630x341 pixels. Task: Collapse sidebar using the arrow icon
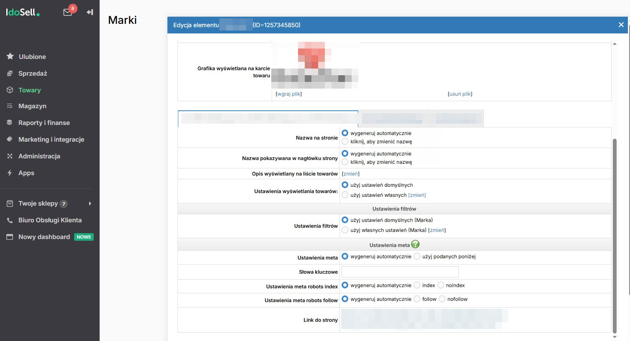click(x=90, y=12)
